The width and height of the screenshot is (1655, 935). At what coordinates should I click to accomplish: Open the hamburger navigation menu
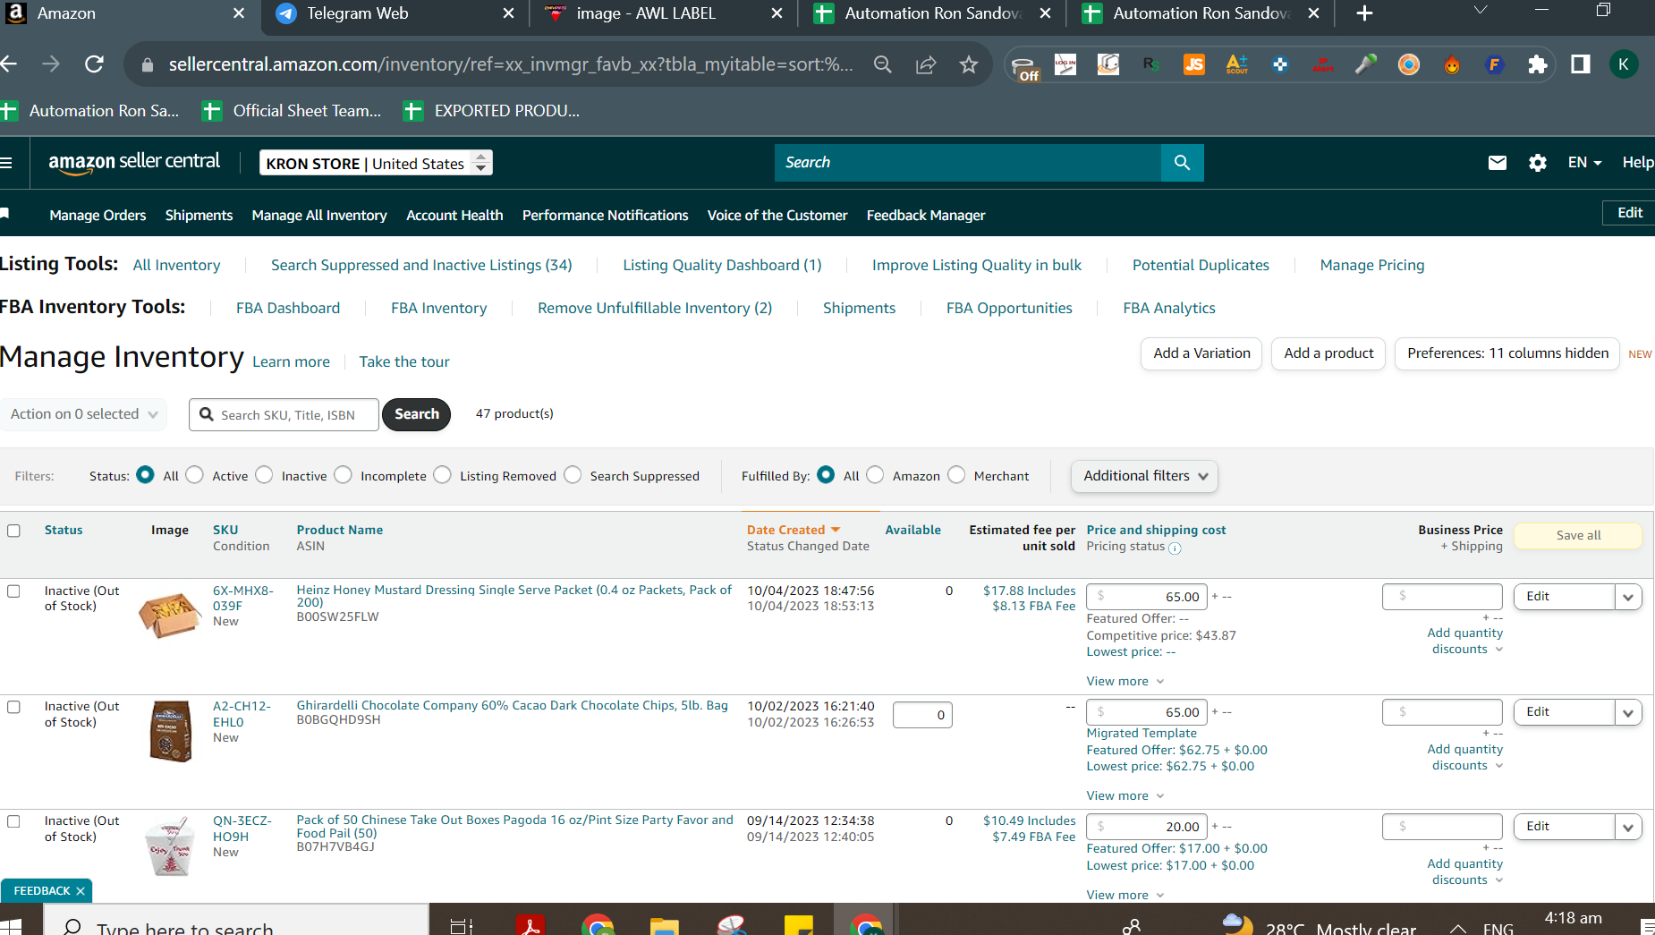[x=6, y=163]
